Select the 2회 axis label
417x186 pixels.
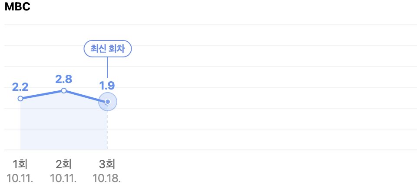pyautogui.click(x=64, y=165)
